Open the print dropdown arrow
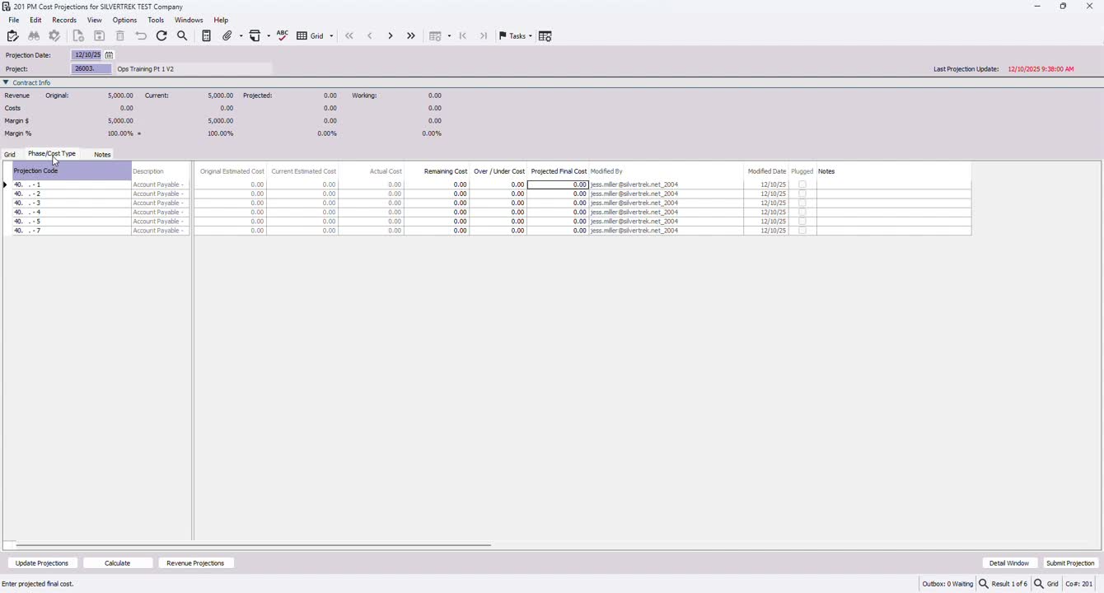Viewport: 1104px width, 593px height. [x=269, y=36]
